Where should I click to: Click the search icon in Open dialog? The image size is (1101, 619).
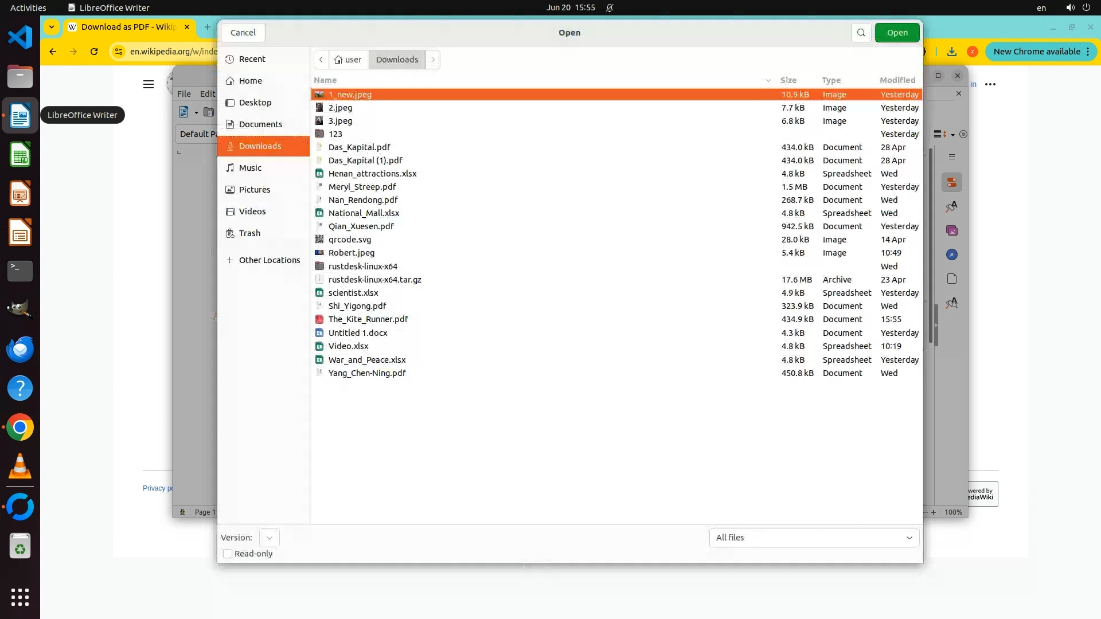(x=861, y=33)
